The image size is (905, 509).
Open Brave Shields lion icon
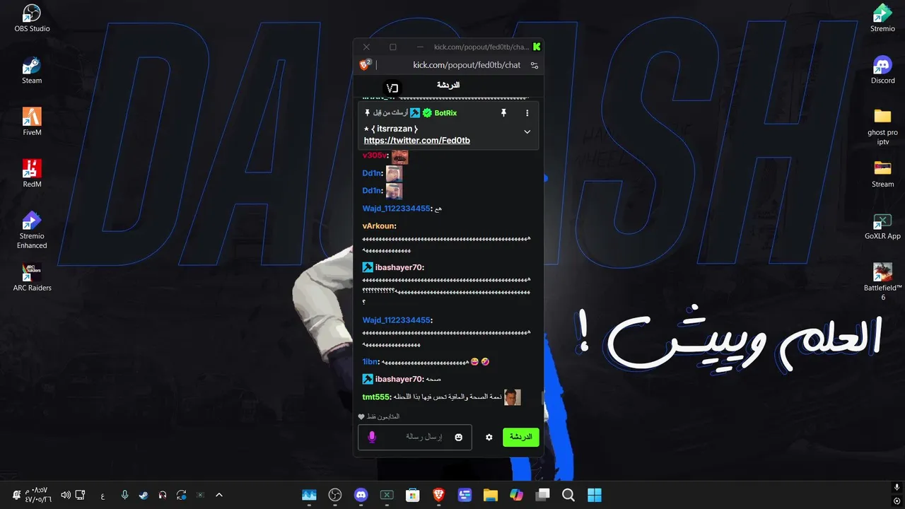[364, 65]
